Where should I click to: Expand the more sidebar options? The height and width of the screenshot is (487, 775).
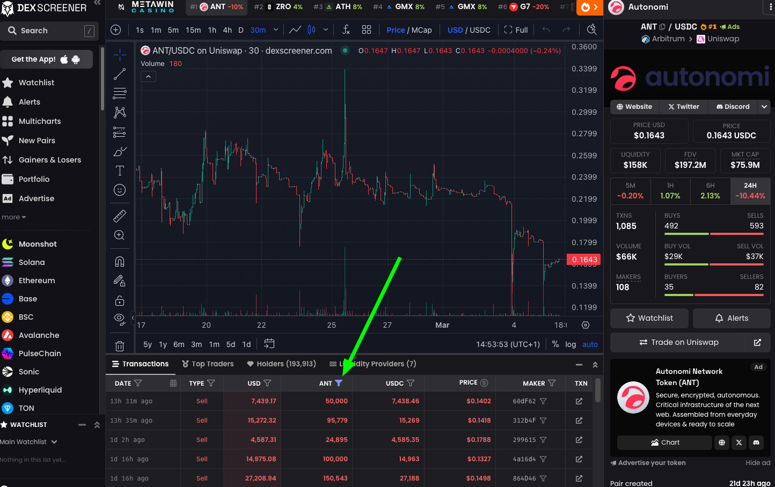pyautogui.click(x=13, y=217)
